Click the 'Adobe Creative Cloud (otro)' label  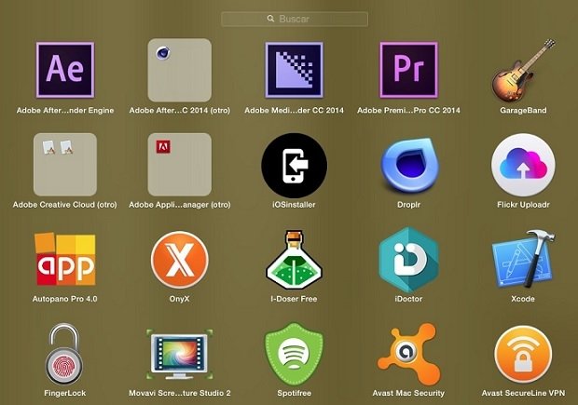[x=65, y=204]
